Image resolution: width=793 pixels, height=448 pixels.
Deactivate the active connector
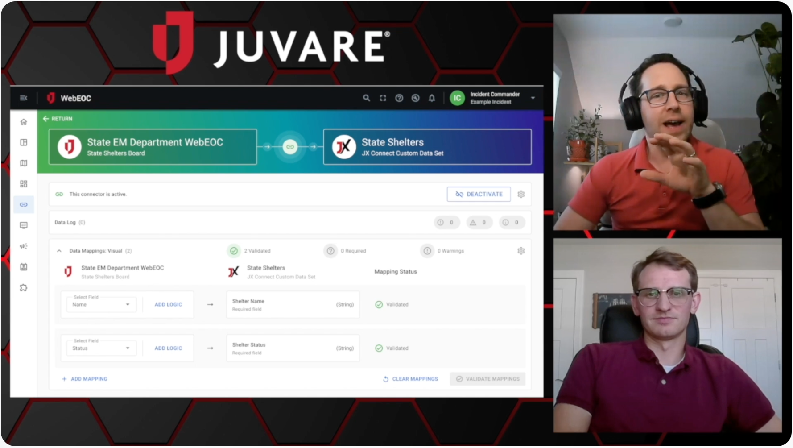pyautogui.click(x=478, y=194)
